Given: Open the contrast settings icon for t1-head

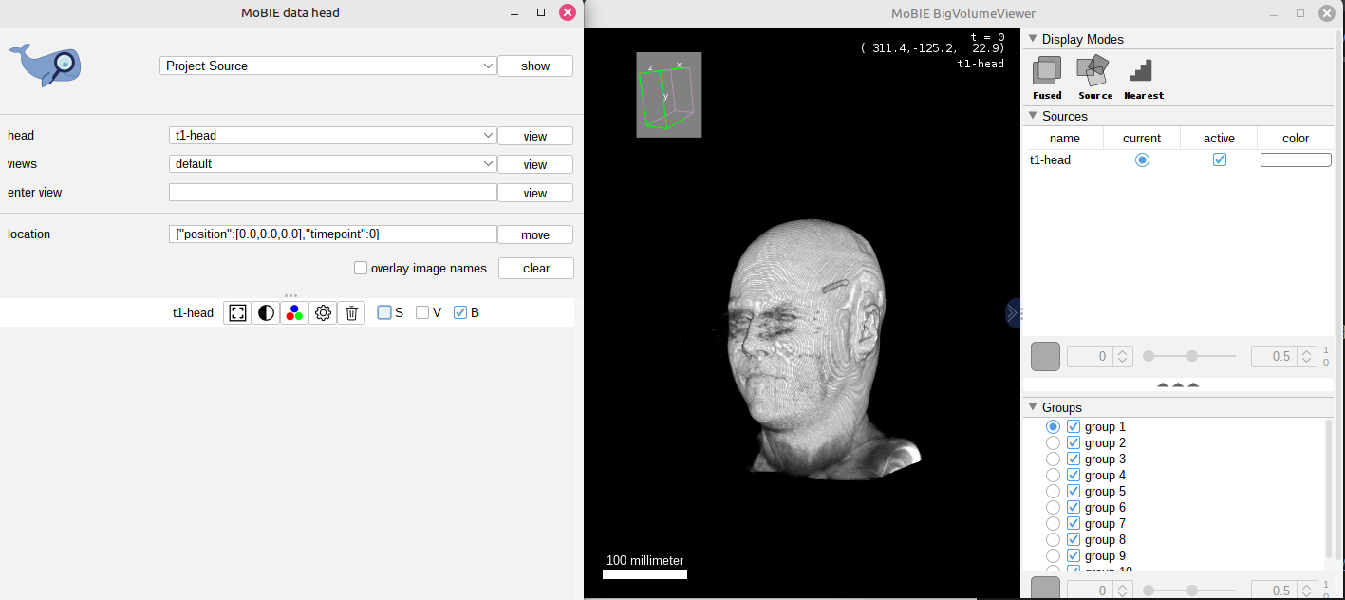Looking at the screenshot, I should (266, 312).
